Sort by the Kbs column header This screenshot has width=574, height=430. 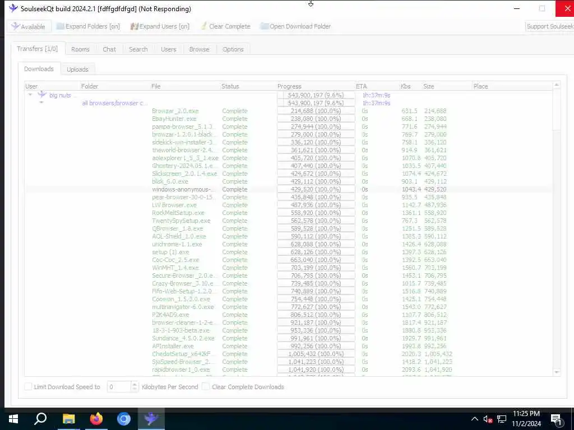pos(411,86)
